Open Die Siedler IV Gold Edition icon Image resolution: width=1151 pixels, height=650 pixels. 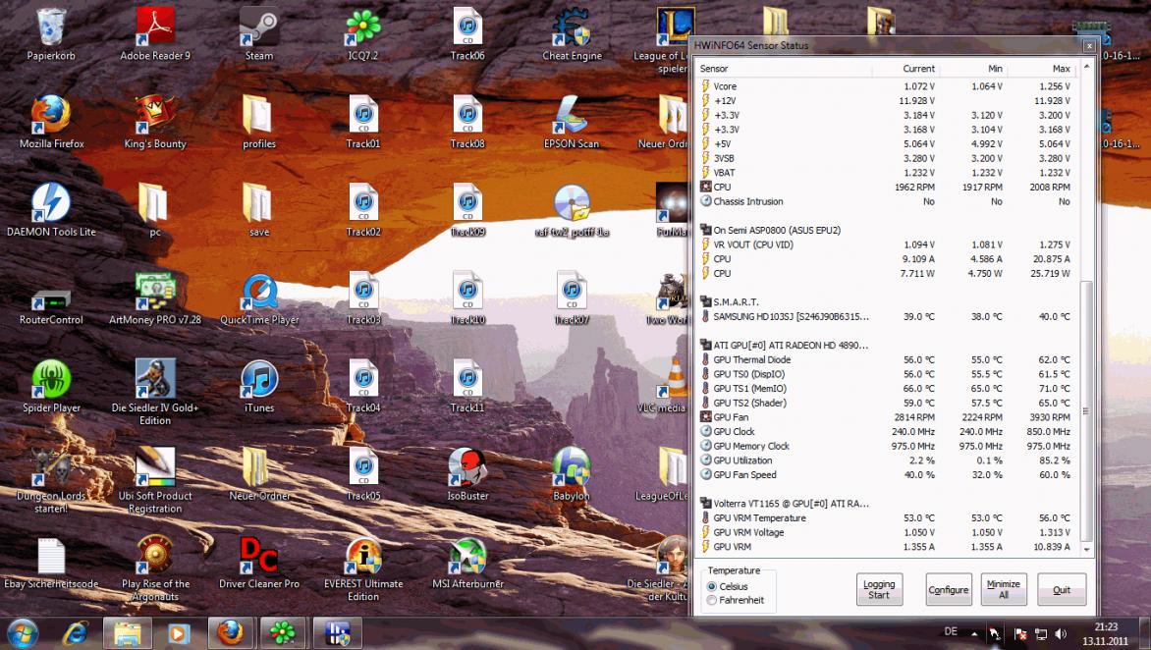[155, 392]
